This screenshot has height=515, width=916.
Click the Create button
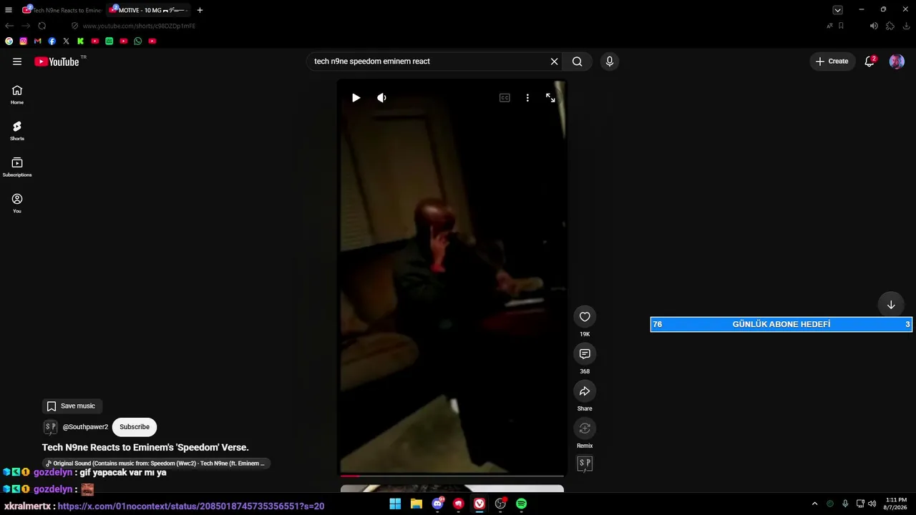point(832,62)
